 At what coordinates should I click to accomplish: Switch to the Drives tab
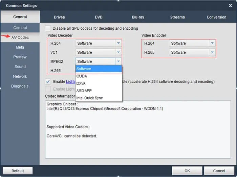(59, 17)
